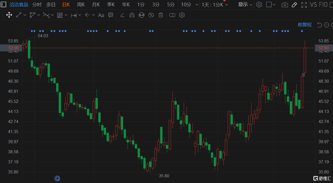Open chart settings gear in top bar
Image resolution: width=333 pixels, height=183 pixels.
pyautogui.click(x=259, y=4)
